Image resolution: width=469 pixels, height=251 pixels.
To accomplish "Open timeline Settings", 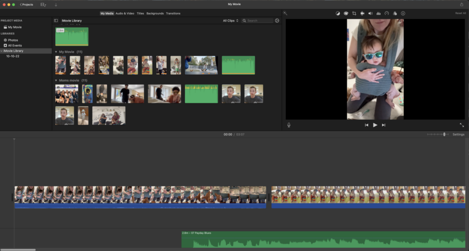I will [458, 134].
